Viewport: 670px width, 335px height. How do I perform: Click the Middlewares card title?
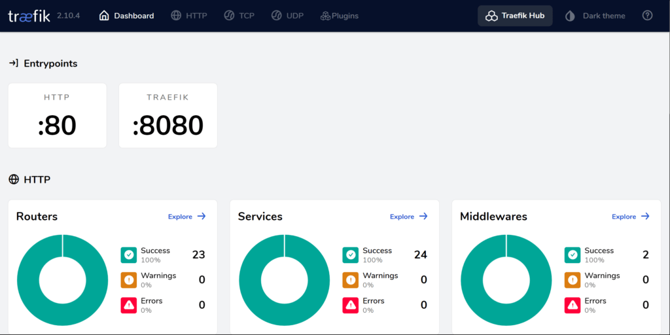[x=493, y=217]
